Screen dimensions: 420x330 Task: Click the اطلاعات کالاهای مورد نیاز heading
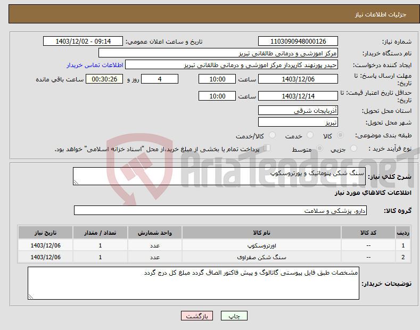click(373, 193)
